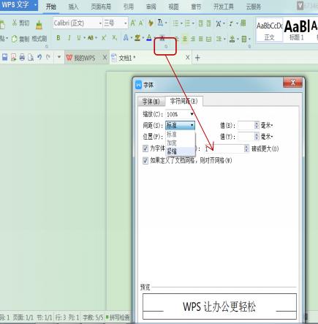This screenshot has width=318, height=324.
Task: Toggle Italic formatting (I)
Action: coord(69,38)
